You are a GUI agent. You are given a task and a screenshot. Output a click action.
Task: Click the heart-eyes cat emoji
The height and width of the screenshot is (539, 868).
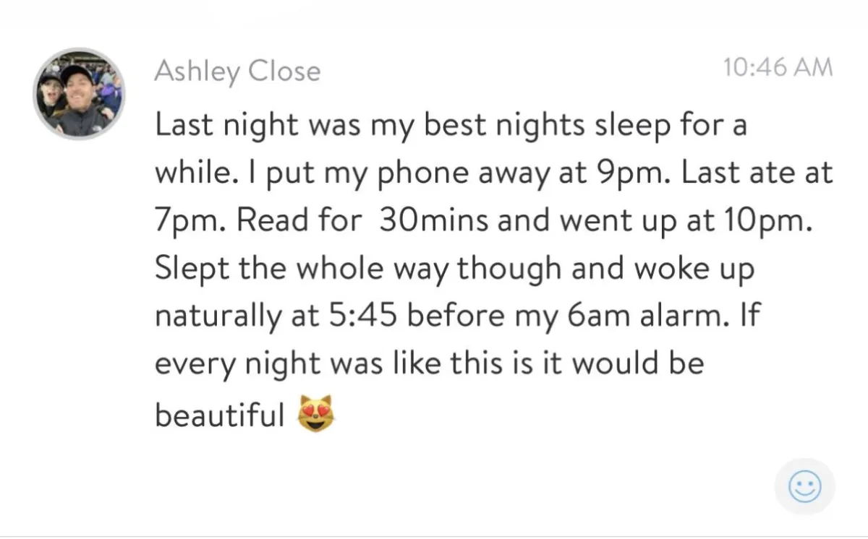pos(318,415)
